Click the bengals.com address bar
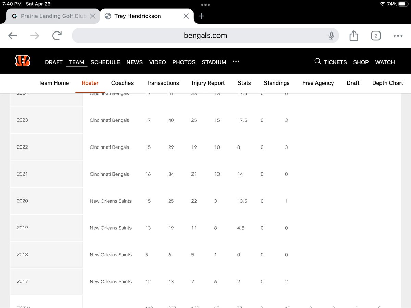Image resolution: width=411 pixels, height=308 pixels. [206, 36]
